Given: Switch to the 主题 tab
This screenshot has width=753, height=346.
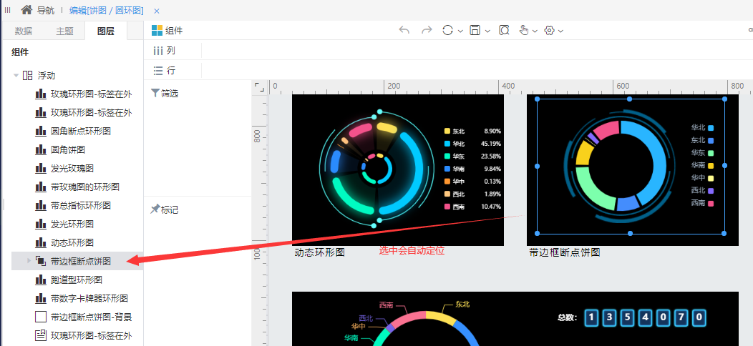Looking at the screenshot, I should coord(65,31).
